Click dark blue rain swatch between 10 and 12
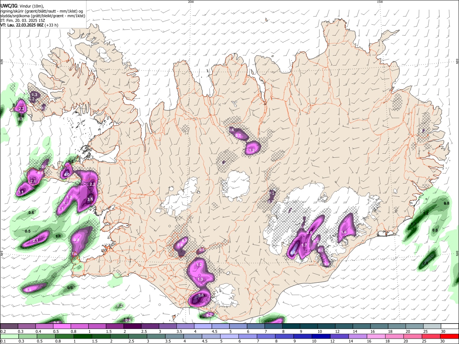 point(321,336)
